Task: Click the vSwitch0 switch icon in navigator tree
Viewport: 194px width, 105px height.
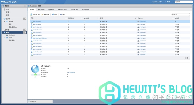Action: coord(7,35)
